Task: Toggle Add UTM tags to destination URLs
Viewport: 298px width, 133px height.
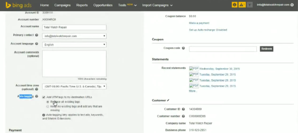Action: 44,97
